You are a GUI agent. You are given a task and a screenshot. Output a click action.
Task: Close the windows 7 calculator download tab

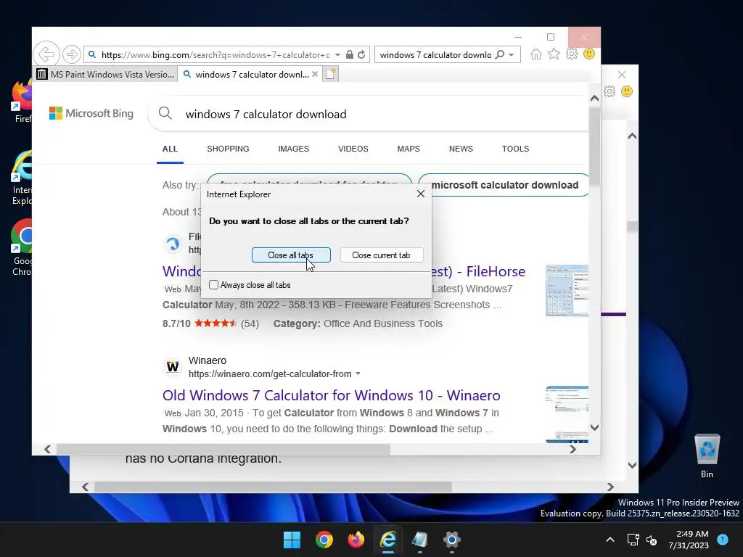pos(315,75)
